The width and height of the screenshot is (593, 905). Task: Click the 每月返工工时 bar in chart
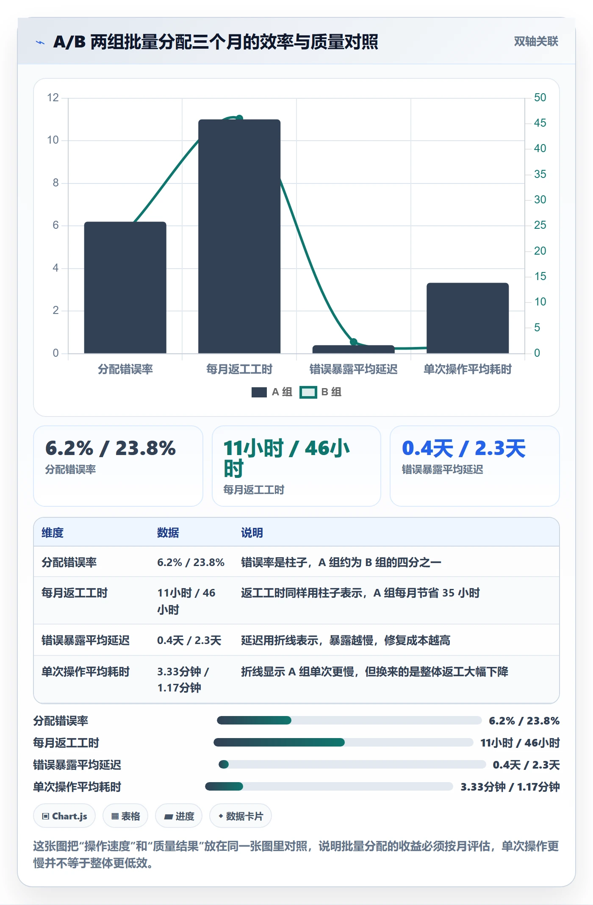(239, 236)
